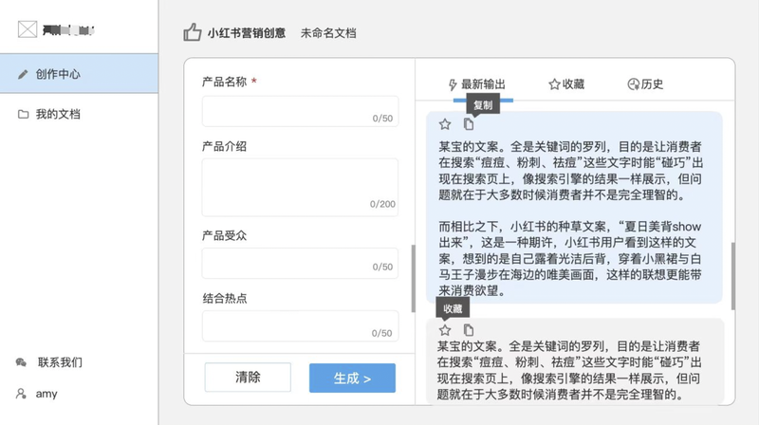Click the user avatar icon beside amy

(21, 394)
